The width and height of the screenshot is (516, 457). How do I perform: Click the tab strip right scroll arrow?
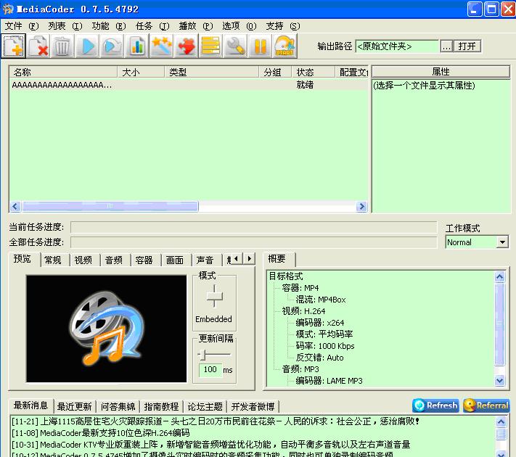click(x=249, y=259)
